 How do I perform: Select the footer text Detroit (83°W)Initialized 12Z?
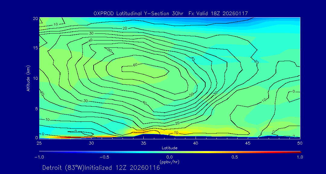pos(101,168)
